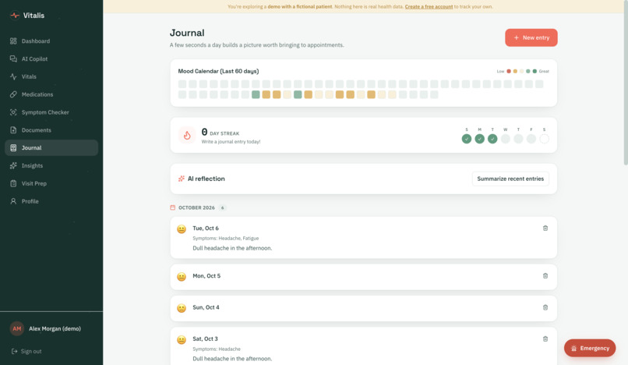Click the Saturday streak circle

point(545,139)
